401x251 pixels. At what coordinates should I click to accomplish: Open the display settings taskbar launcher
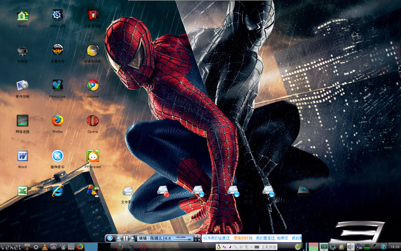(54, 247)
